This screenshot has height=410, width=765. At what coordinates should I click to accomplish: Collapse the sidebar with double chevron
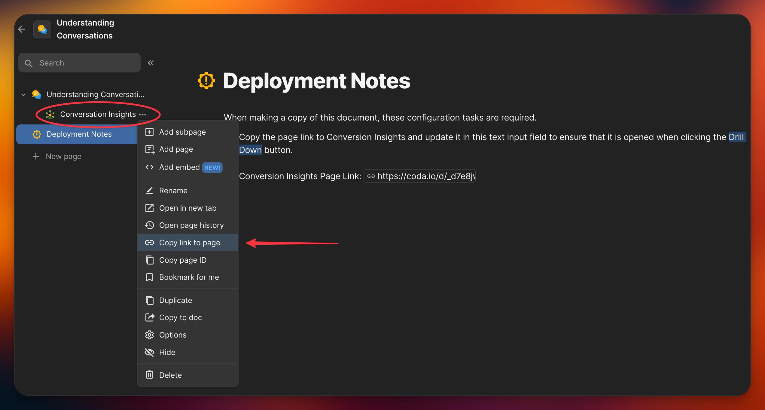(151, 63)
